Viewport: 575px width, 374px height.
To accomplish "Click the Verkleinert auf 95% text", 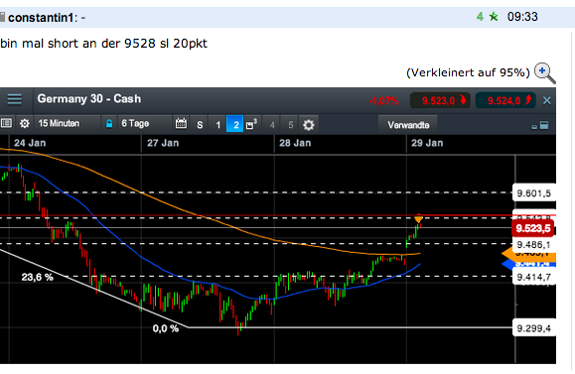I will tap(468, 72).
